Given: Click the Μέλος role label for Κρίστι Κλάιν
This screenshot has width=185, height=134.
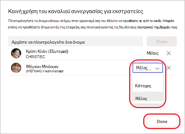Looking at the screenshot, I should pos(152,53).
